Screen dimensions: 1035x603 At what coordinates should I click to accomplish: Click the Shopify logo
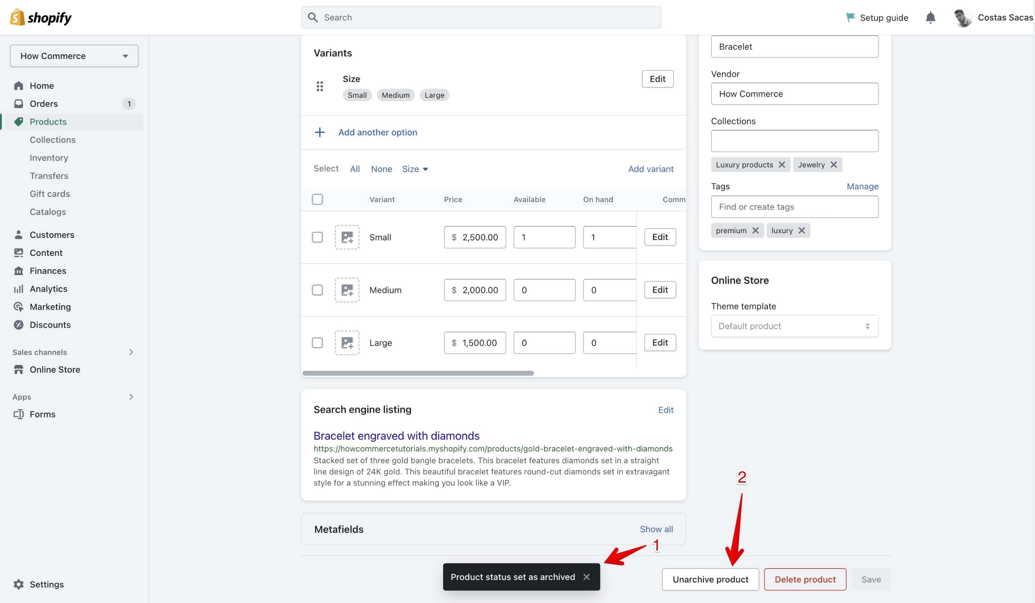point(41,17)
